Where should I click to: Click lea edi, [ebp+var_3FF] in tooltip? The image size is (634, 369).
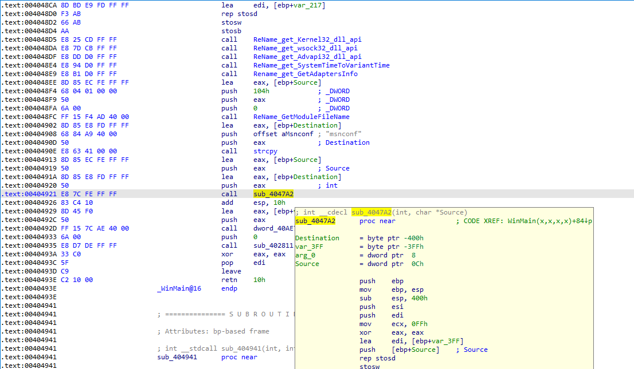click(x=412, y=341)
